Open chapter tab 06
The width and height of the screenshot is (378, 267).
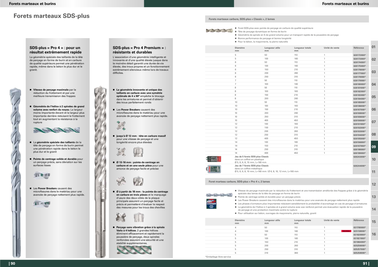374,109
